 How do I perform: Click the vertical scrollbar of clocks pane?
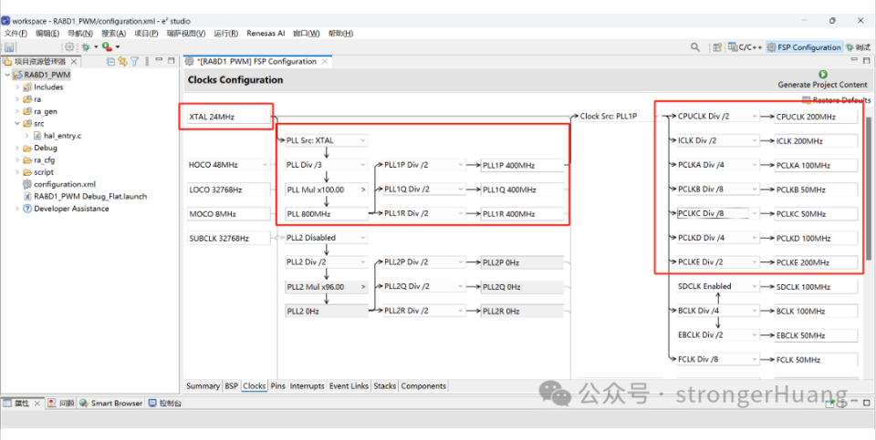[868, 188]
